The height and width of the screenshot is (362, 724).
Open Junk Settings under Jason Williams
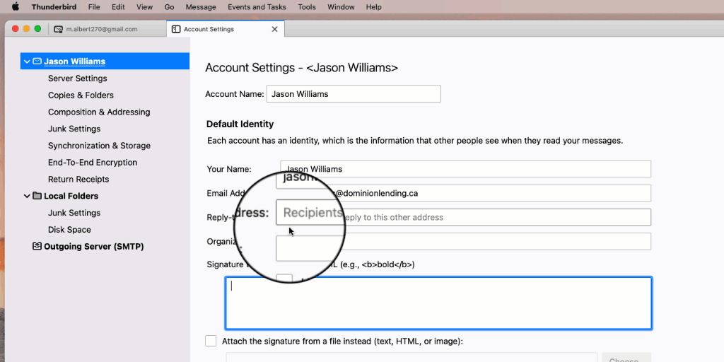[74, 129]
